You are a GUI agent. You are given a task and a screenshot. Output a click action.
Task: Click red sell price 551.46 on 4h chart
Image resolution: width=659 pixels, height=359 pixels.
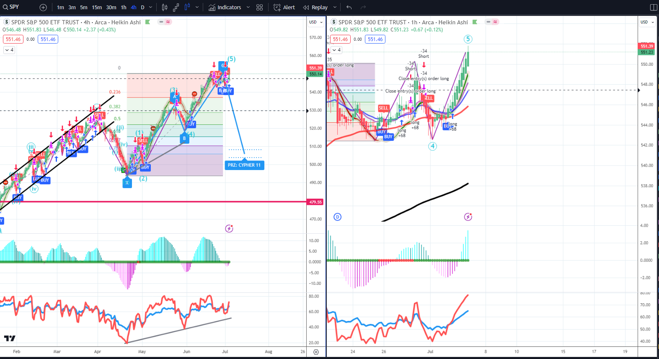tap(13, 39)
